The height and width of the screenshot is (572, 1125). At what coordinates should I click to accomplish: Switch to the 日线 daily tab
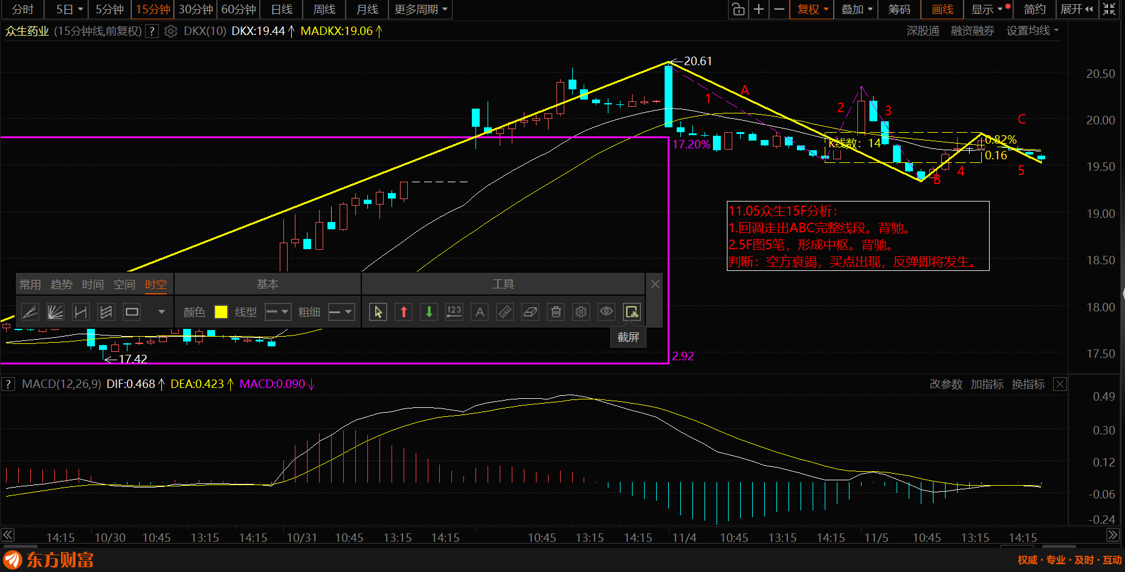tap(282, 9)
